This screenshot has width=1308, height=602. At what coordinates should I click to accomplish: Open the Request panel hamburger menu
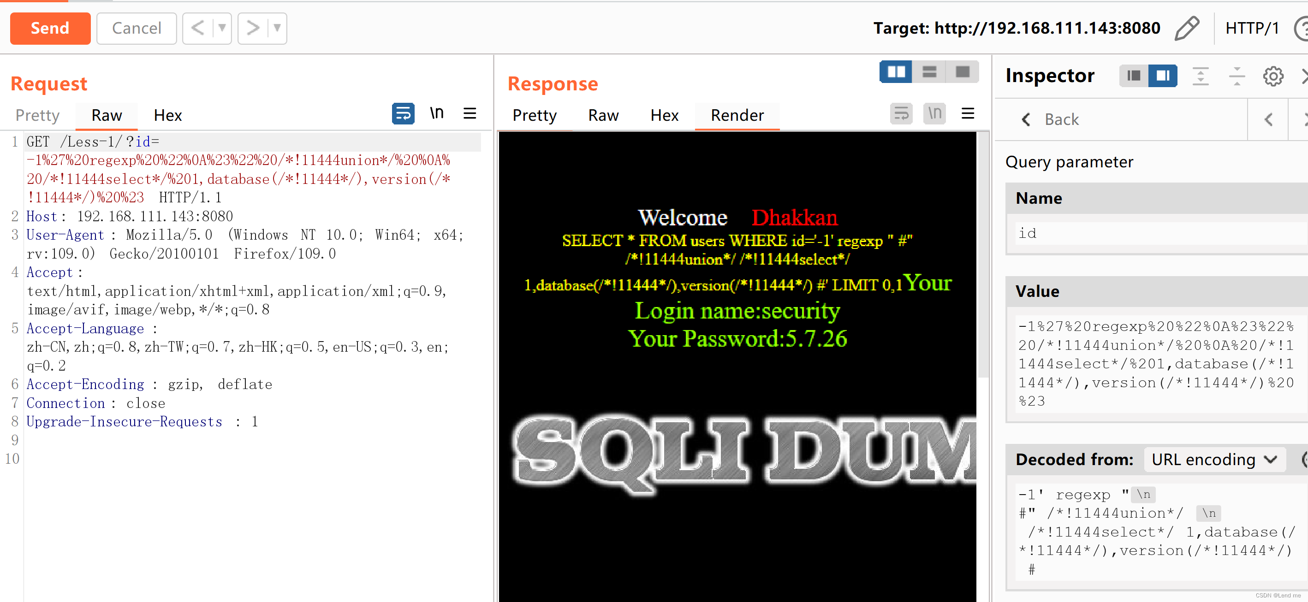pyautogui.click(x=470, y=113)
